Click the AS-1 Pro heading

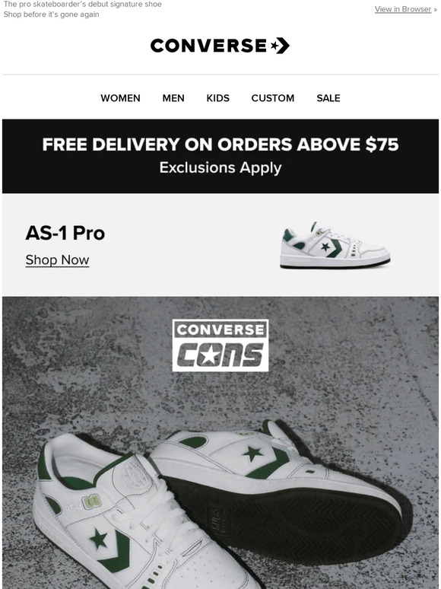pos(65,233)
